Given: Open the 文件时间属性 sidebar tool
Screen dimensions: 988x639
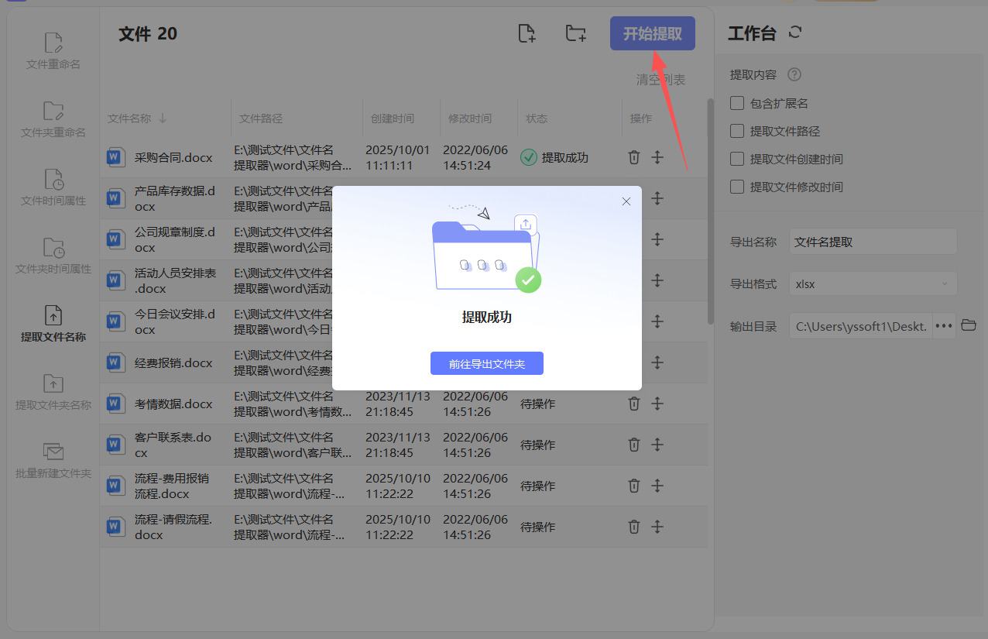Looking at the screenshot, I should click(x=53, y=188).
